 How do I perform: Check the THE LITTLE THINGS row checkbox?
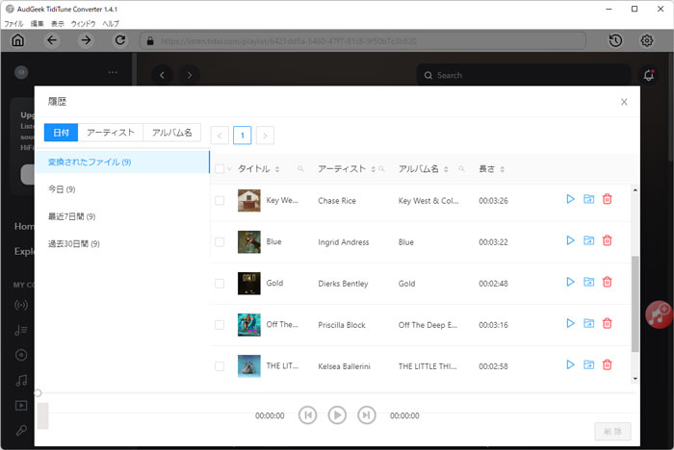coord(220,366)
